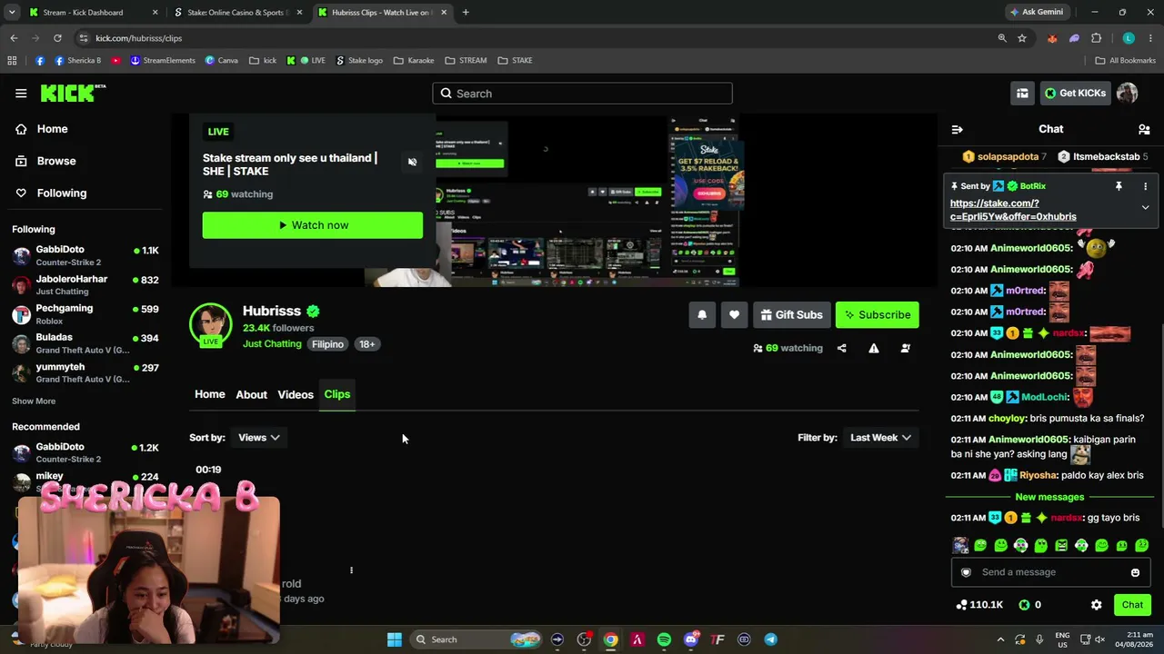Open options menu for the 00:19 clip
The height and width of the screenshot is (654, 1164).
pyautogui.click(x=351, y=570)
